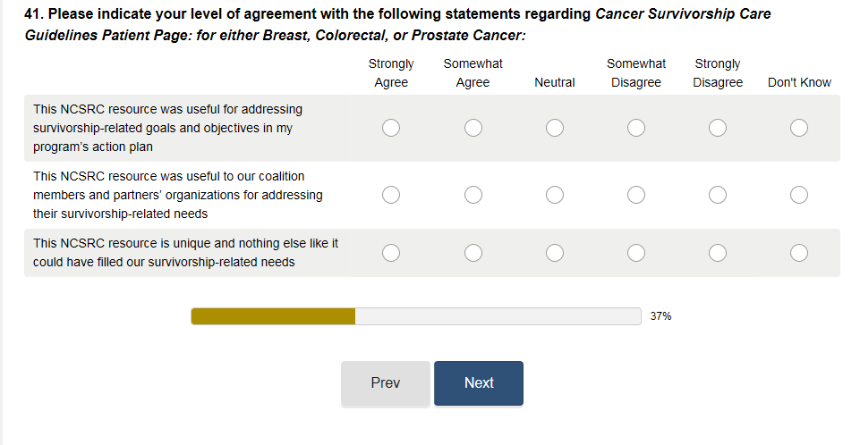Image resolution: width=860 pixels, height=445 pixels.
Task: Choose Don't Know for unique resource statement
Action: click(x=799, y=254)
